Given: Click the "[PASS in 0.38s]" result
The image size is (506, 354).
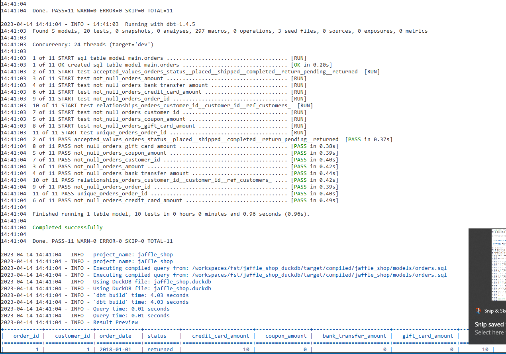Looking at the screenshot, I should [315, 146].
